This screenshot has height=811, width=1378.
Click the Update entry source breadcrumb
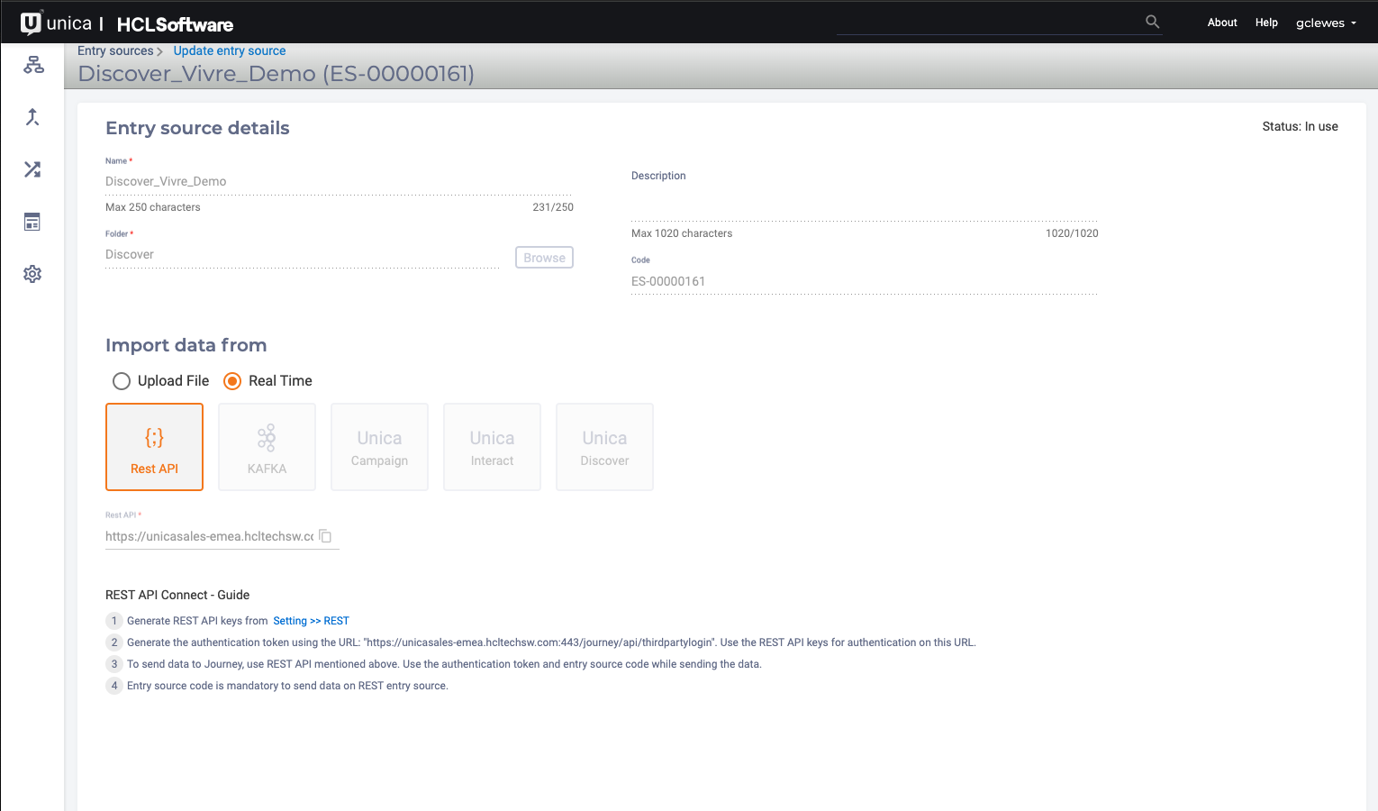tap(230, 50)
